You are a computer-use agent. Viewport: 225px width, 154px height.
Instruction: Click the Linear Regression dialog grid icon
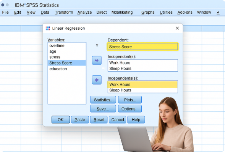[48, 28]
